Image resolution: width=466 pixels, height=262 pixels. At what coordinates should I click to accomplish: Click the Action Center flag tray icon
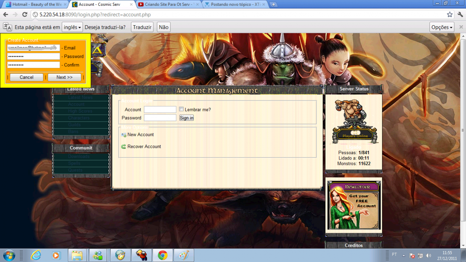click(412, 255)
